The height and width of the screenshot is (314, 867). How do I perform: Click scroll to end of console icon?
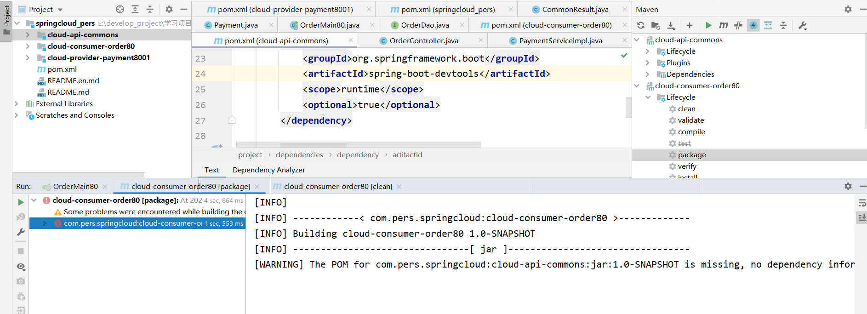click(862, 217)
